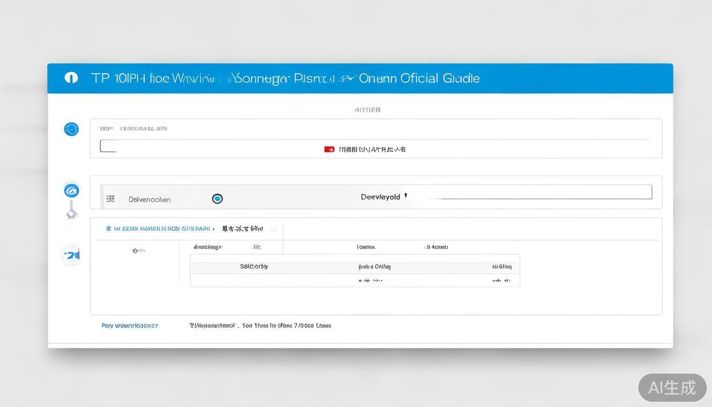Click the white logo icon in blue header

71,78
